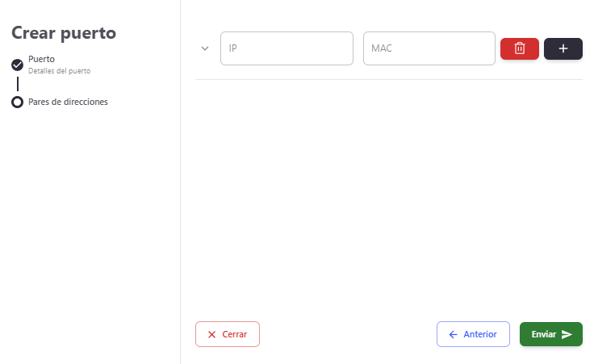The width and height of the screenshot is (594, 364).
Task: Go back with the Anterior button
Action: click(473, 334)
